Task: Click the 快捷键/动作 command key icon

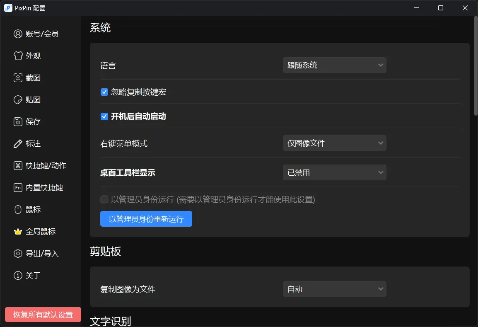Action: 18,166
